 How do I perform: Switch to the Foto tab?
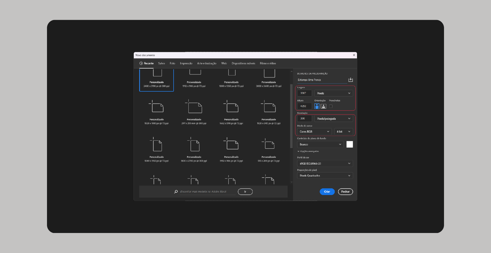[x=172, y=63]
